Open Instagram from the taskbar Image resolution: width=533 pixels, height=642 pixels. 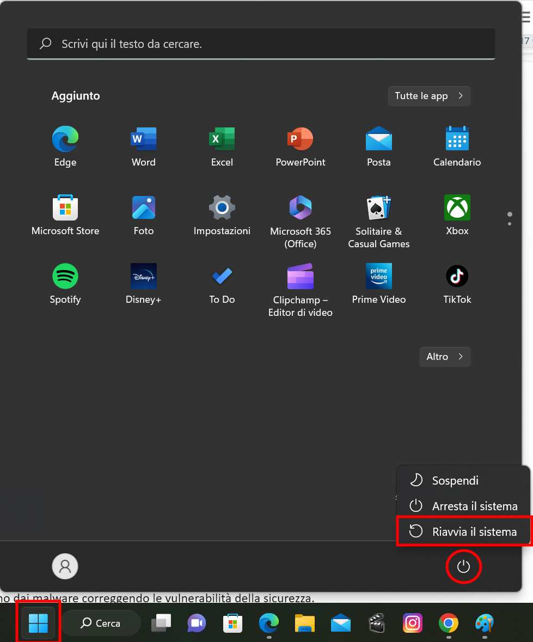pyautogui.click(x=412, y=623)
